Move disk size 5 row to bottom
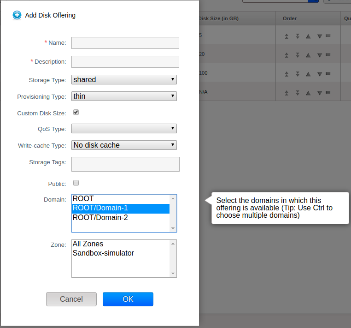 pos(298,36)
